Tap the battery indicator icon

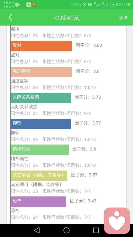point(114,5)
